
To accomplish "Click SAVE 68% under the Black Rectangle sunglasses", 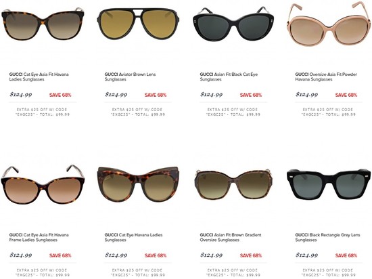I will coord(346,255).
